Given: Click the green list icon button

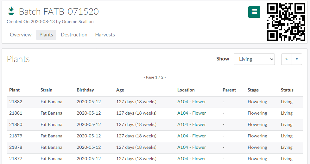Looking at the screenshot, I should 254,12.
